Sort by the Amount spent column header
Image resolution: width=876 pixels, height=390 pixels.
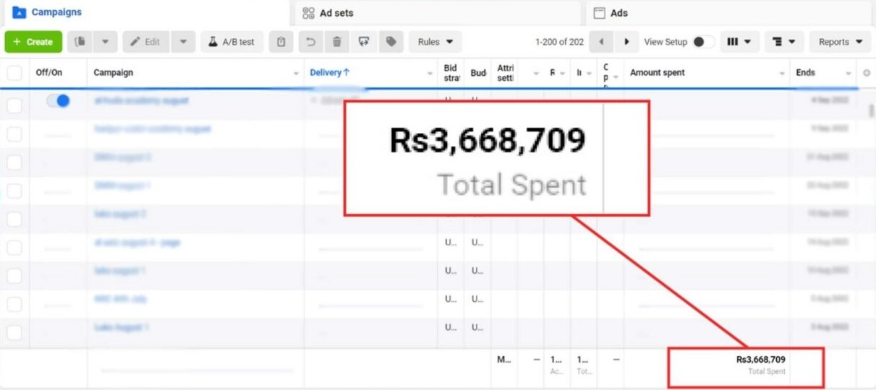657,73
